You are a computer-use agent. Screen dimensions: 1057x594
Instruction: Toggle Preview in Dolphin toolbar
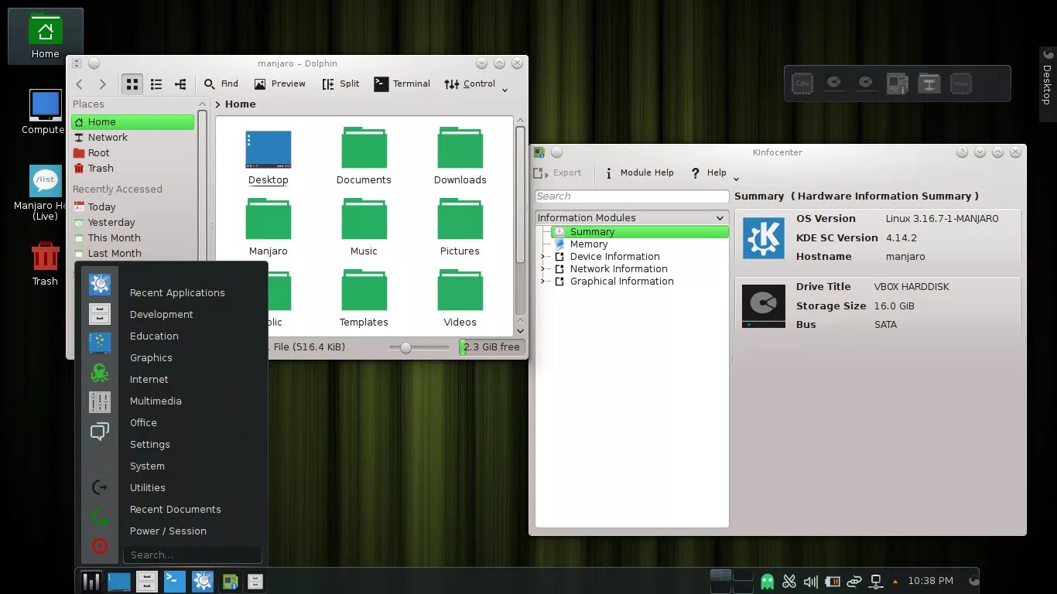click(280, 84)
